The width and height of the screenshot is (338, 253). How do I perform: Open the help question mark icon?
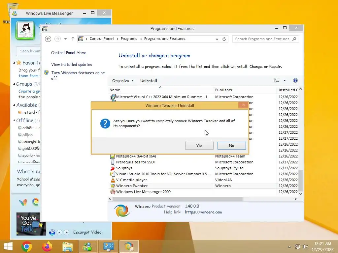coord(295,80)
